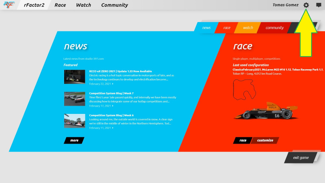Open the Competition System Blog Week 6 thumbnail

click(75, 121)
